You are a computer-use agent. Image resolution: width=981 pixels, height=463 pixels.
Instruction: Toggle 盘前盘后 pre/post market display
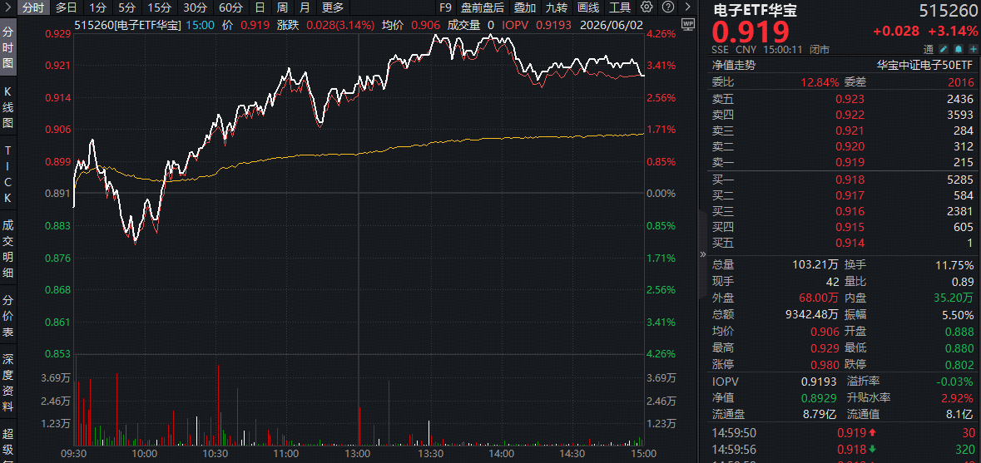pyautogui.click(x=482, y=7)
